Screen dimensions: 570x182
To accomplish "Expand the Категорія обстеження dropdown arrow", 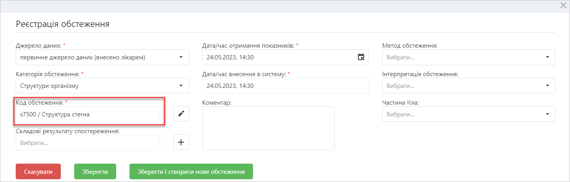I will pos(181,86).
